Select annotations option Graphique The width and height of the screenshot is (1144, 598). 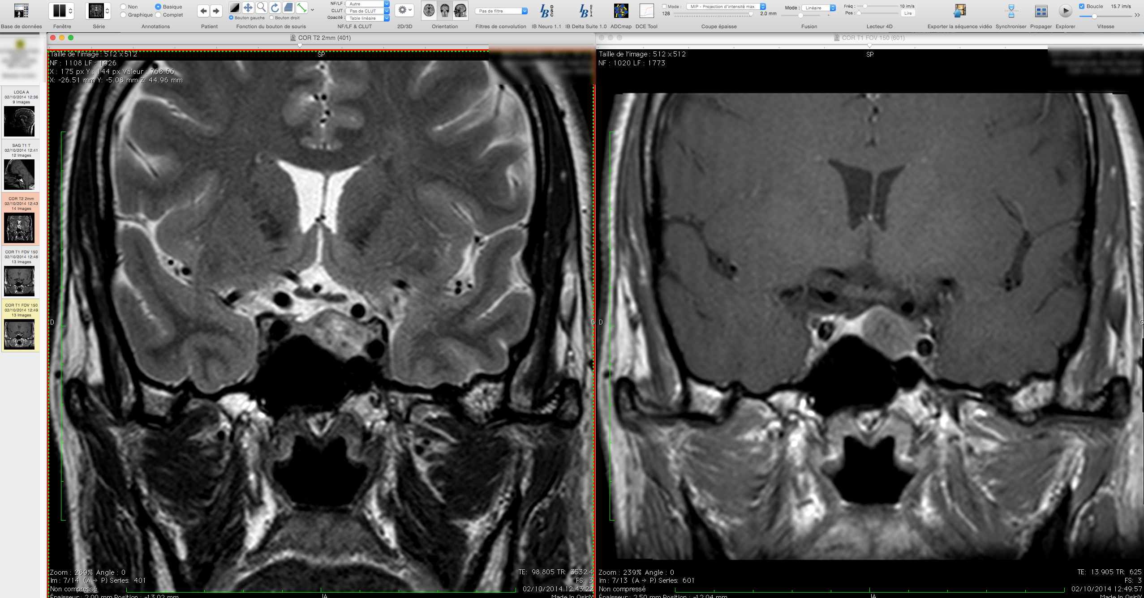click(123, 15)
